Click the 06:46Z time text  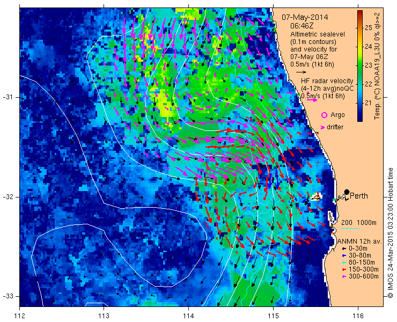click(x=302, y=26)
